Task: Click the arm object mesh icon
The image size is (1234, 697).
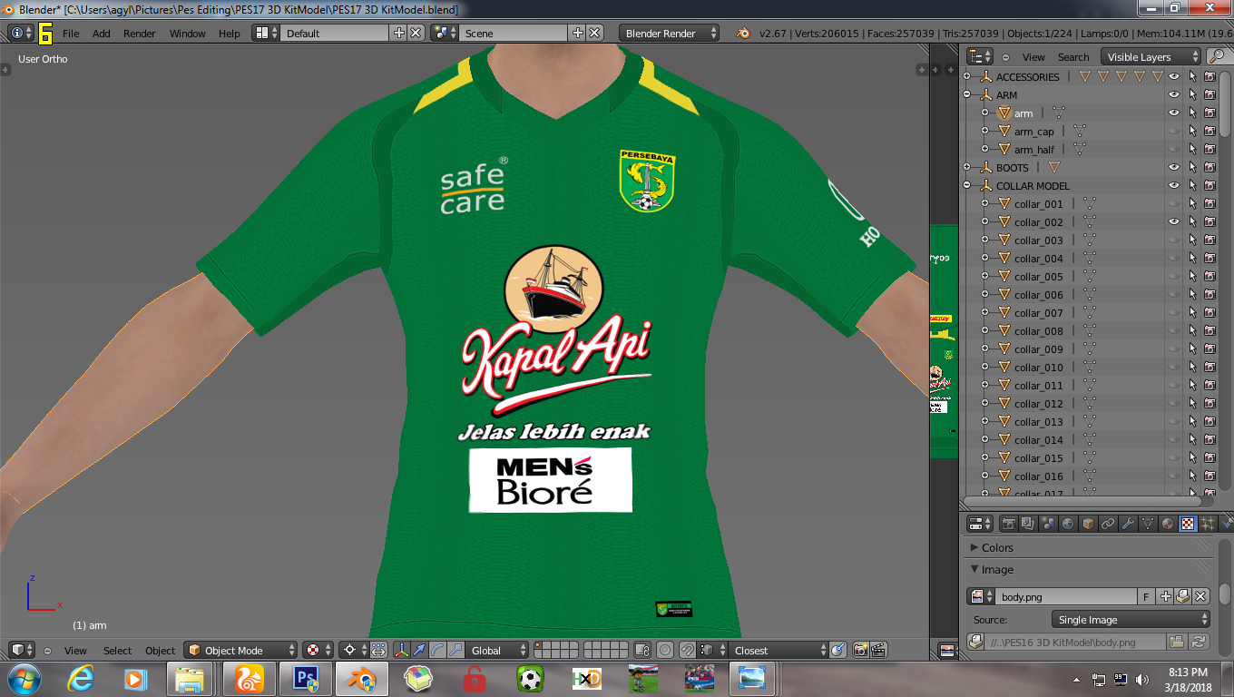Action: coord(1004,113)
